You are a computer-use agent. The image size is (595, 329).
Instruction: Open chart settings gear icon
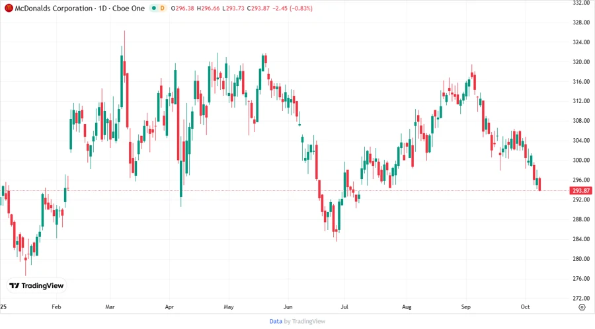pos(582,307)
